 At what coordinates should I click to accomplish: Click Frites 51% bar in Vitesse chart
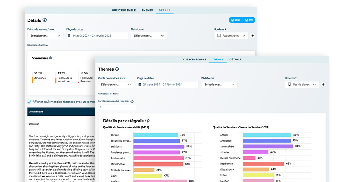[259, 175]
